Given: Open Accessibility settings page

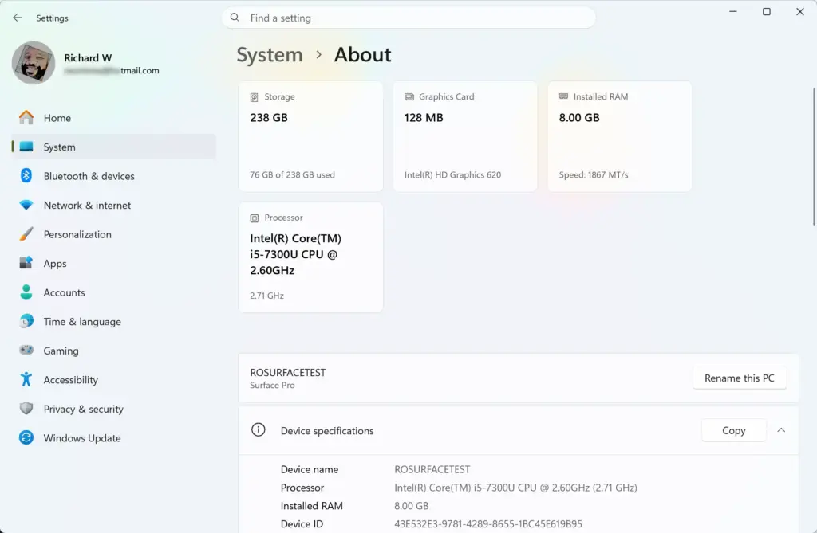Looking at the screenshot, I should click(113, 380).
